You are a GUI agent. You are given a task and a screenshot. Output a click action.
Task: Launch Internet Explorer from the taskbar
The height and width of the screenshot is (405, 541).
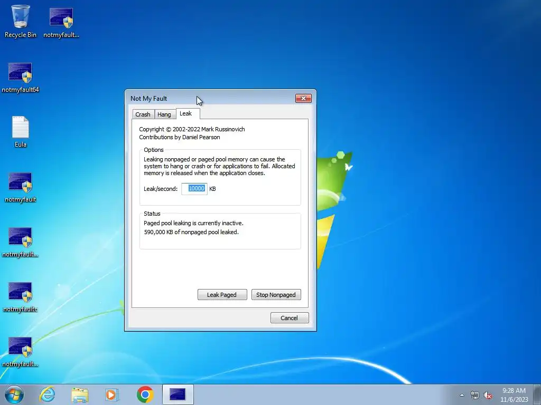pyautogui.click(x=47, y=394)
